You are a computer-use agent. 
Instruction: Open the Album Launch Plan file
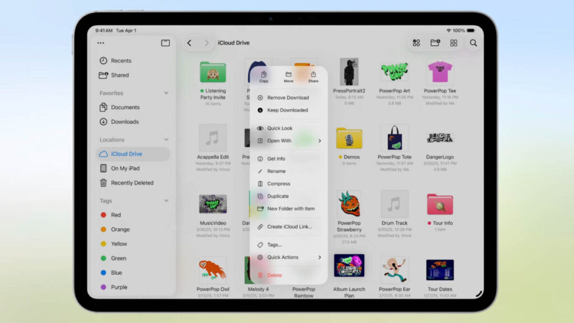(349, 265)
